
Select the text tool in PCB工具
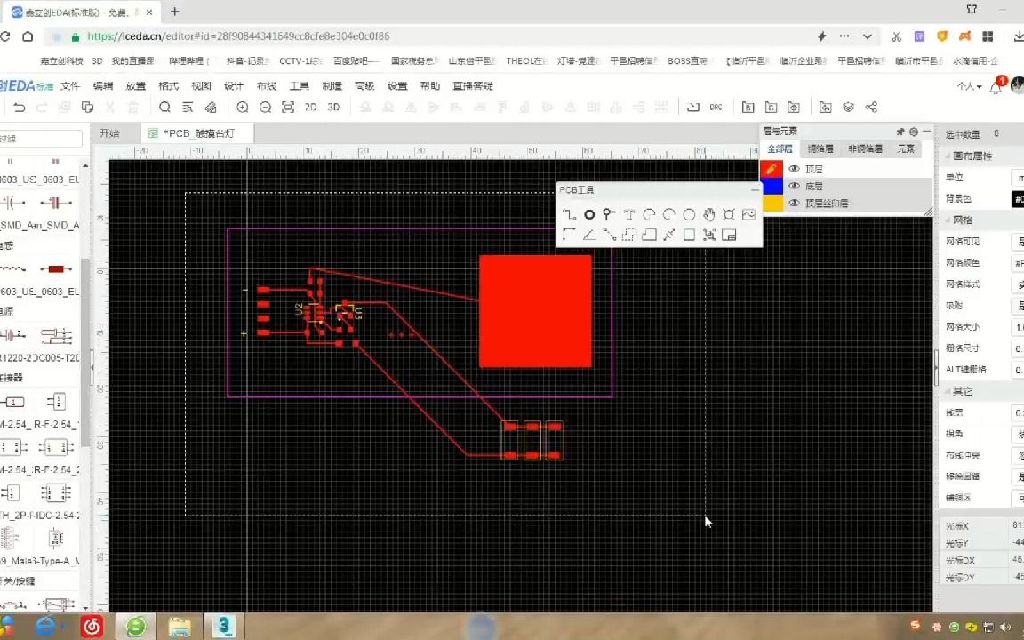(629, 214)
